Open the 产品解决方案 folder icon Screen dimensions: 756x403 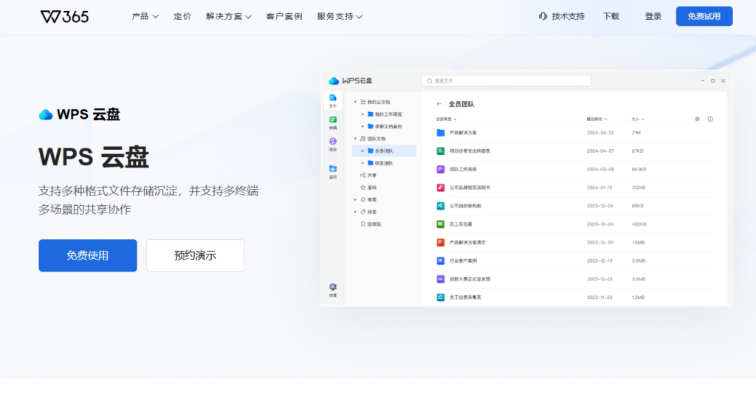[441, 133]
